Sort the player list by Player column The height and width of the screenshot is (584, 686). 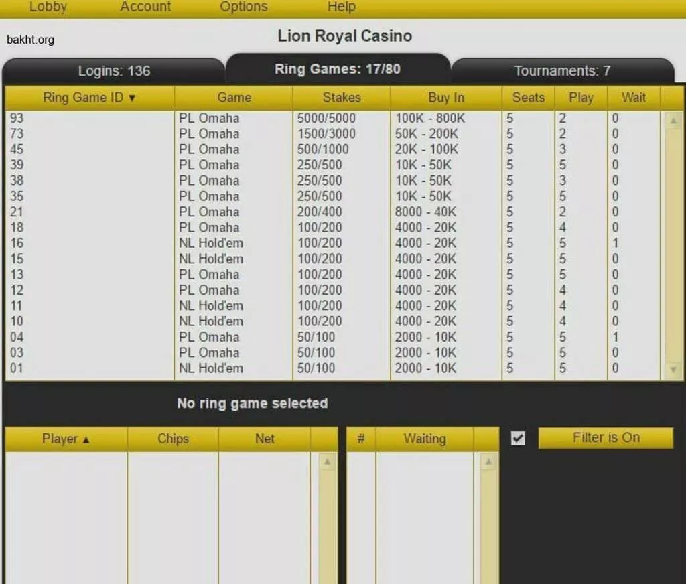[x=66, y=439]
